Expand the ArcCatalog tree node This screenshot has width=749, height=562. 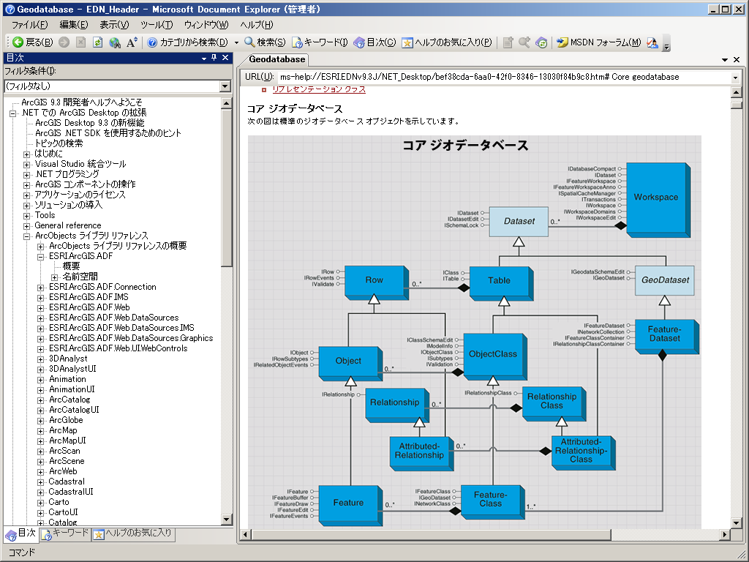click(x=41, y=400)
